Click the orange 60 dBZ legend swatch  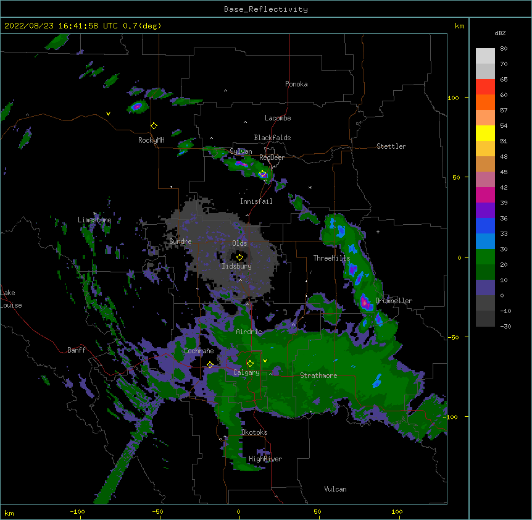point(485,102)
